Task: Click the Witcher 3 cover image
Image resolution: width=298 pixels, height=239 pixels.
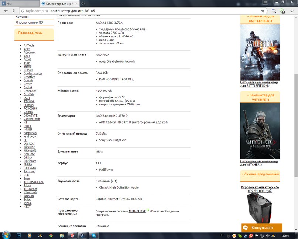Action: point(260,131)
